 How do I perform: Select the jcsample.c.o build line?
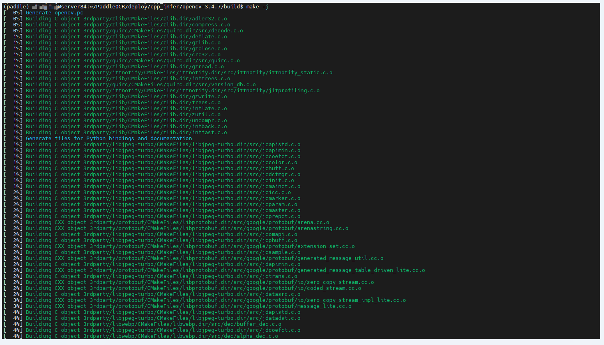(152, 252)
